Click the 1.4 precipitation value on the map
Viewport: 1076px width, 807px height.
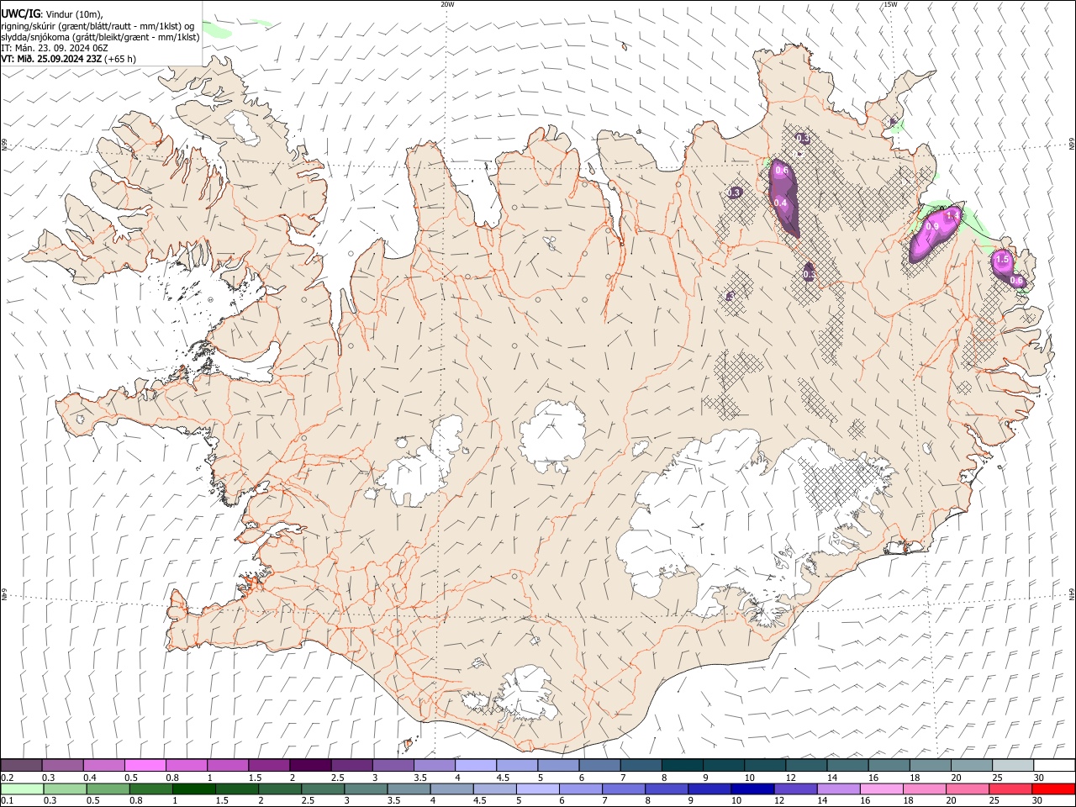pos(952,216)
